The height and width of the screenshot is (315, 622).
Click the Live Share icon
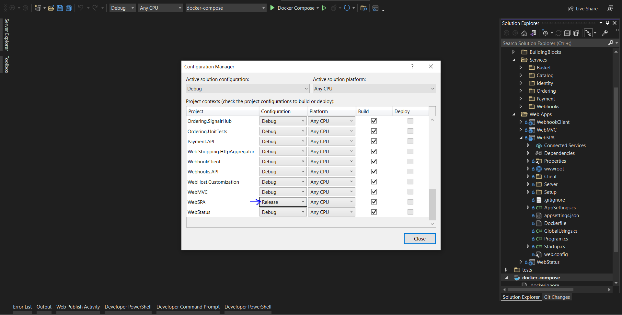[x=570, y=9]
